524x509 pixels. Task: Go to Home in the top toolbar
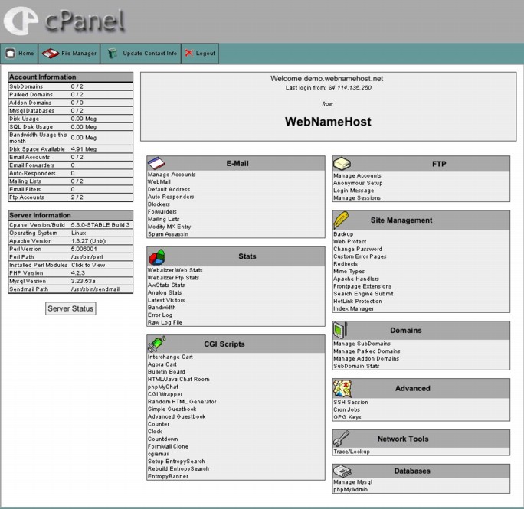[x=19, y=54]
